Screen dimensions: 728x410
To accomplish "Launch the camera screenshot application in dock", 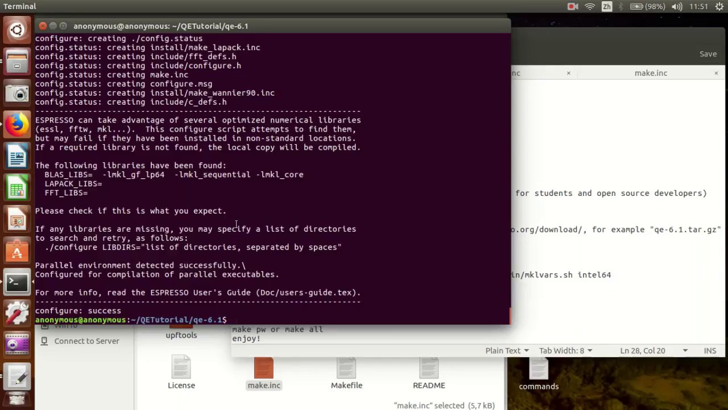I will pyautogui.click(x=17, y=93).
